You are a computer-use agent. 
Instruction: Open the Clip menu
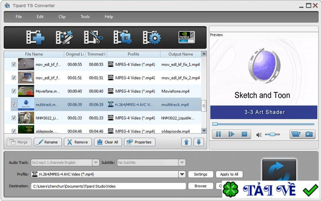[x=62, y=16]
